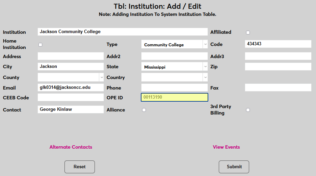Viewport: 316px width, 176px height.
Task: Toggle the 3rd Party Billing checkbox
Action: click(x=248, y=110)
